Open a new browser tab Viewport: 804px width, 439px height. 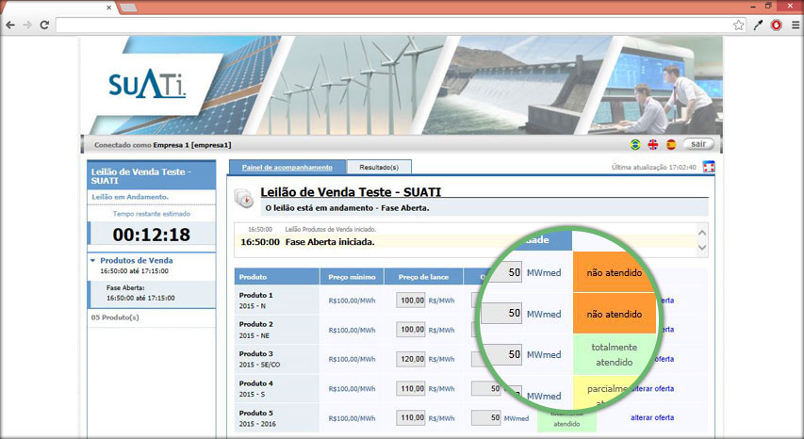click(128, 8)
